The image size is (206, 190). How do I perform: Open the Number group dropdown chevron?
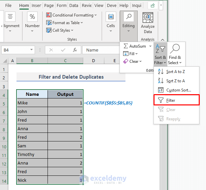pyautogui.click(x=32, y=31)
